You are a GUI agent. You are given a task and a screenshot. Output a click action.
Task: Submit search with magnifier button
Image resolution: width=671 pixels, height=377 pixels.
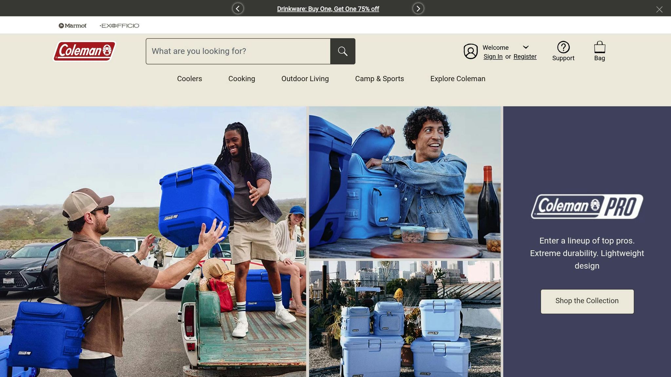point(343,51)
